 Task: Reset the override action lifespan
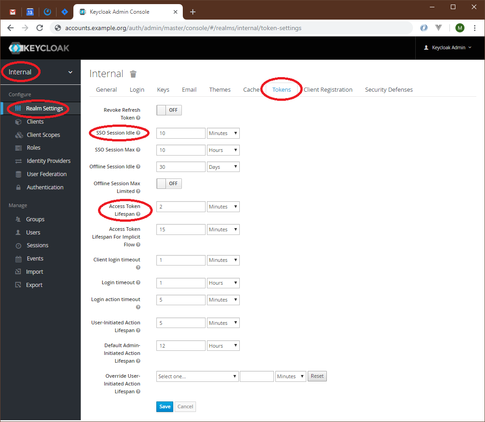tap(317, 376)
